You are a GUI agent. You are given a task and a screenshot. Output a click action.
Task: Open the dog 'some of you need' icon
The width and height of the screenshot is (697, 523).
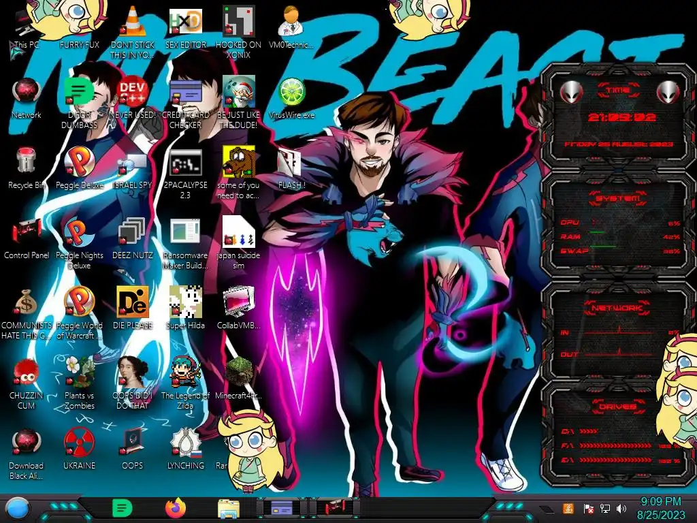point(239,162)
